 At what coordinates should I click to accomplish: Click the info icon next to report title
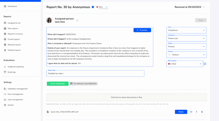[93, 7]
